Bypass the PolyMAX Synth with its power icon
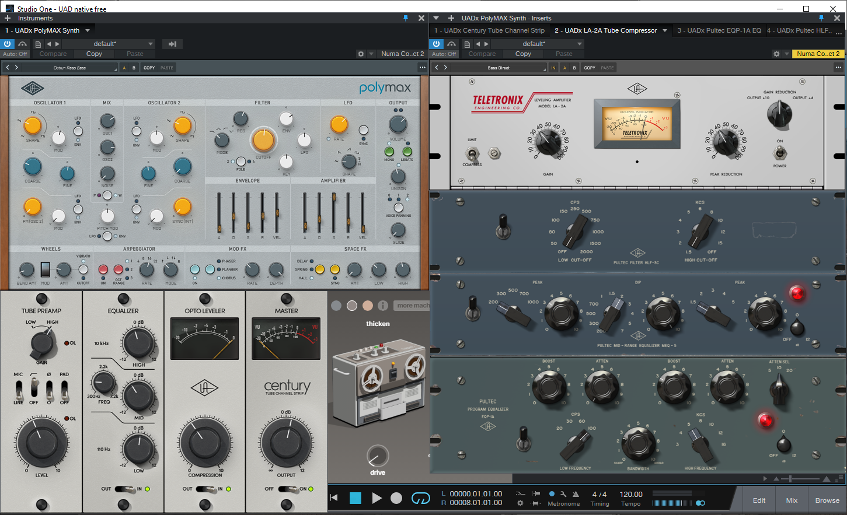Screen dimensions: 847x515 click(x=7, y=44)
